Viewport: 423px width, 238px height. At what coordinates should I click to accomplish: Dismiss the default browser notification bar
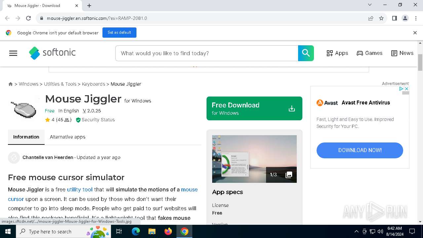[x=415, y=33]
